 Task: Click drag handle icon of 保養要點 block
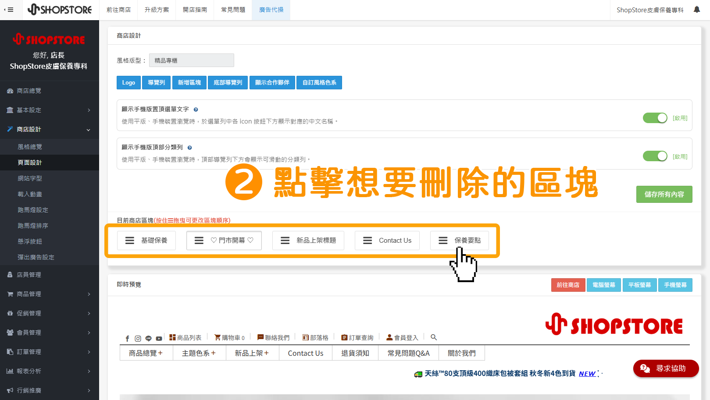443,241
